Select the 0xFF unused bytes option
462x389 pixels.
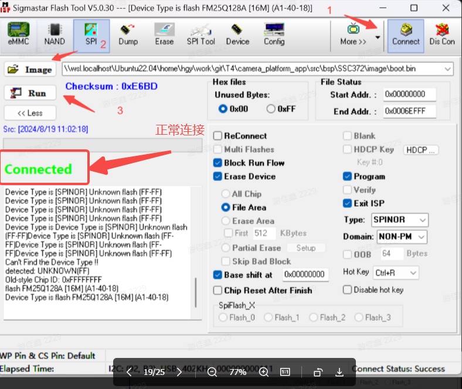click(x=281, y=109)
